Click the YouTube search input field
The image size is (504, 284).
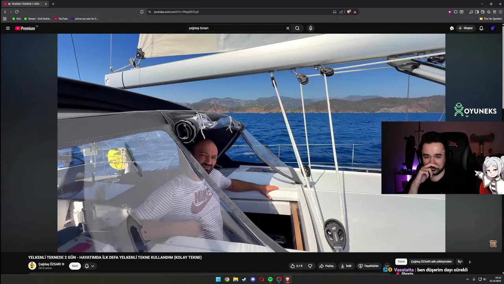(235, 28)
